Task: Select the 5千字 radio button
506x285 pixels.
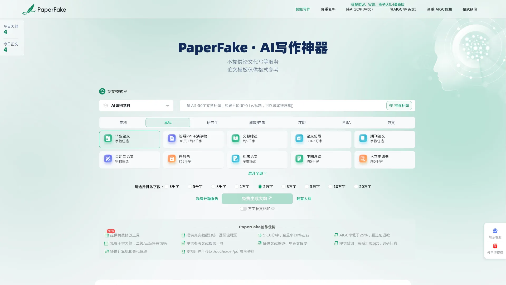Action: pos(190,187)
